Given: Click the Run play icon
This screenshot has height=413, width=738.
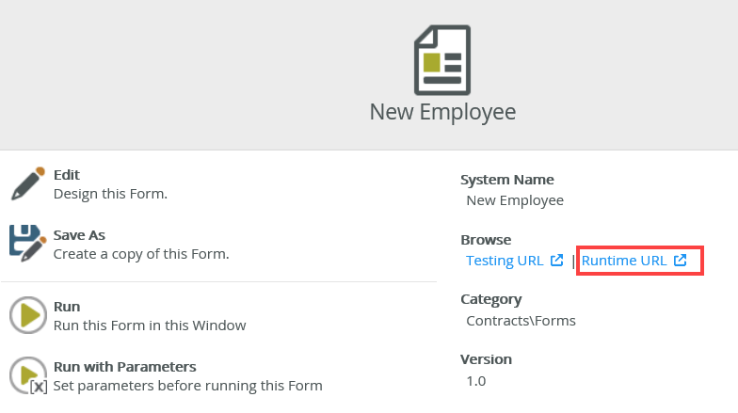Looking at the screenshot, I should (x=27, y=315).
